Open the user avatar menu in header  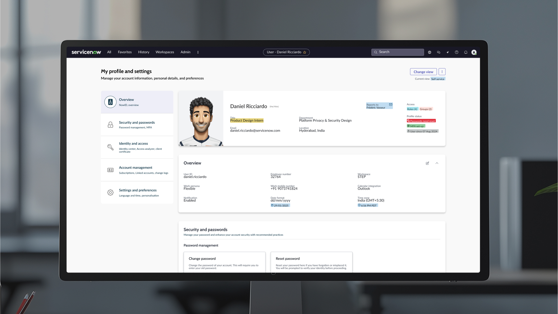click(x=474, y=52)
